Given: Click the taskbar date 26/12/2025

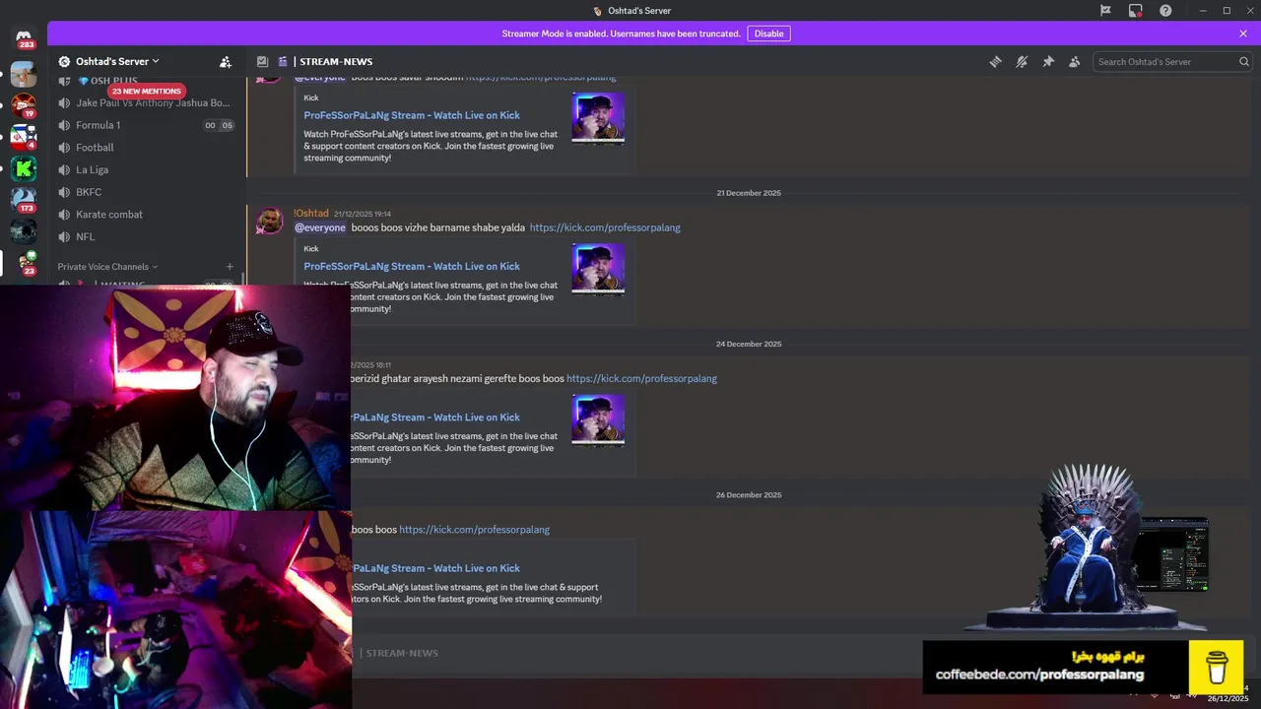Looking at the screenshot, I should pos(1228,698).
